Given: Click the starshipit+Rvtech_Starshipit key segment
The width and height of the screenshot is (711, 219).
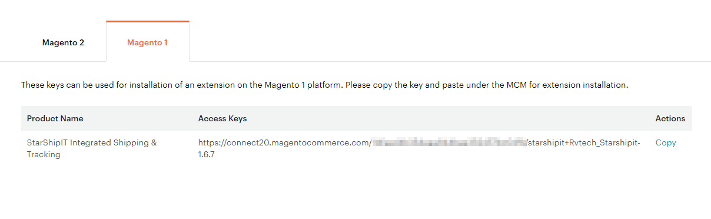Looking at the screenshot, I should tap(584, 142).
